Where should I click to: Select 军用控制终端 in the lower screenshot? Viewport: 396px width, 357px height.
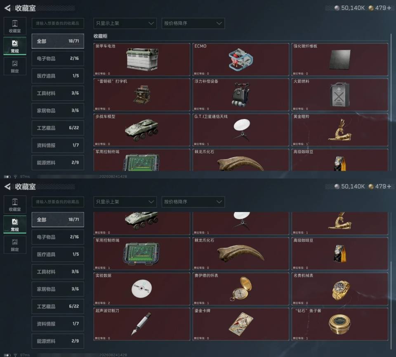[x=141, y=254]
